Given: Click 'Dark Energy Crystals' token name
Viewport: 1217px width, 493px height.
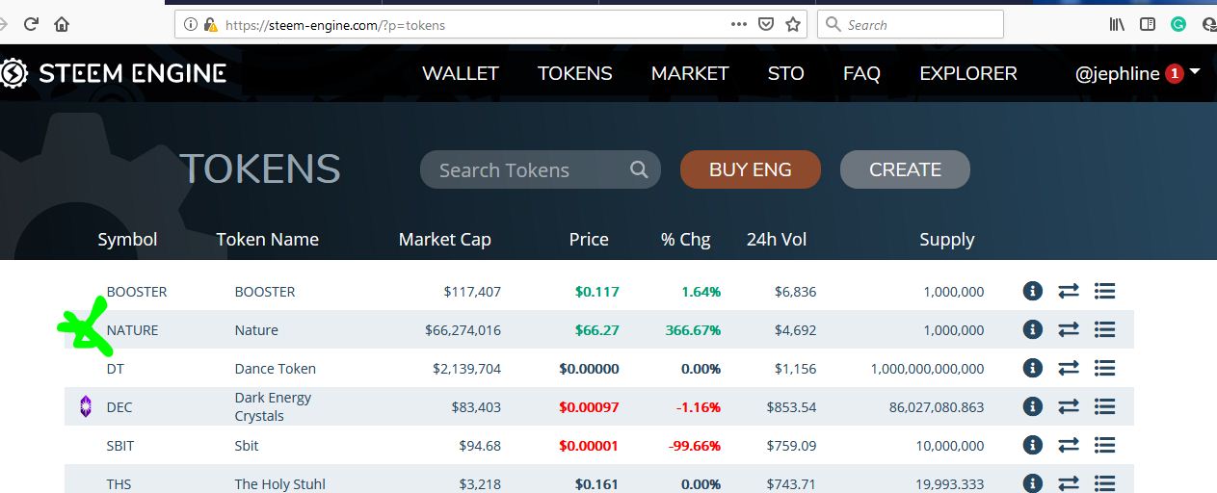Looking at the screenshot, I should pyautogui.click(x=273, y=406).
